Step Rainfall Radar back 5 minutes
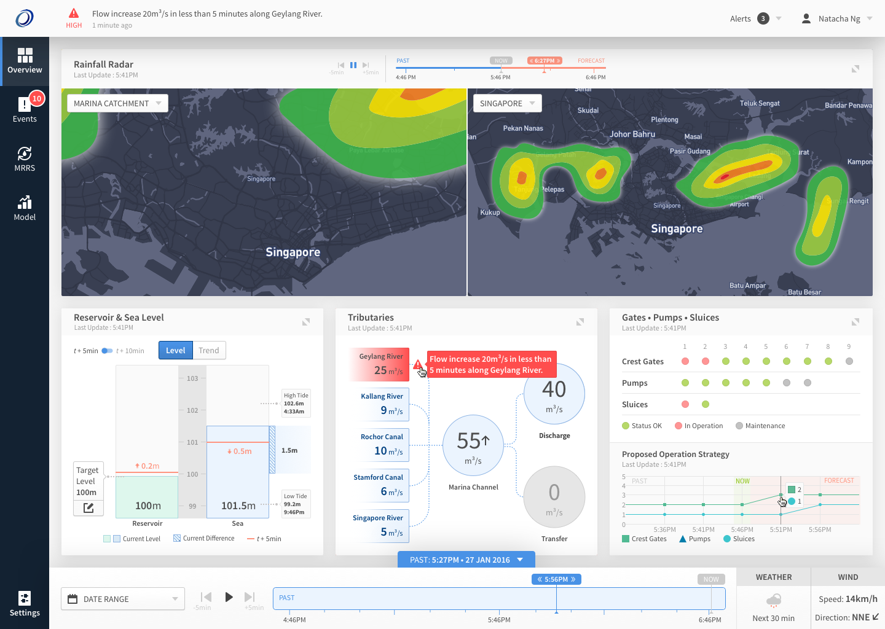The image size is (885, 629). click(x=340, y=64)
